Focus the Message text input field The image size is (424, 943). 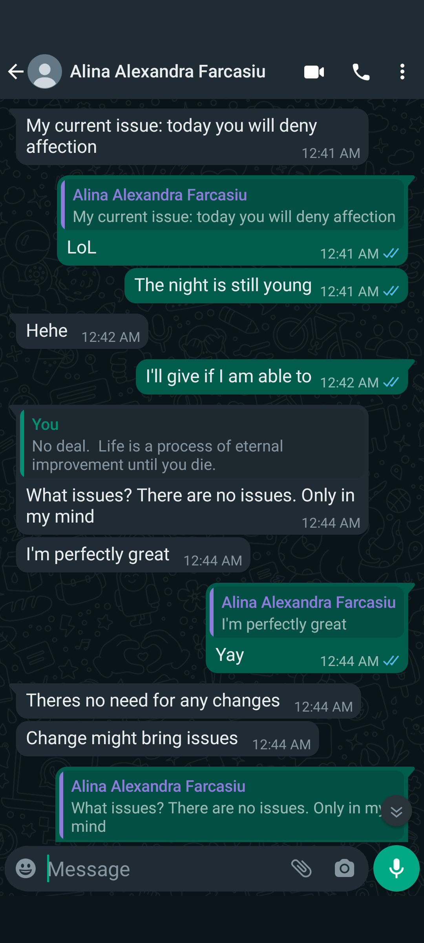(x=165, y=869)
